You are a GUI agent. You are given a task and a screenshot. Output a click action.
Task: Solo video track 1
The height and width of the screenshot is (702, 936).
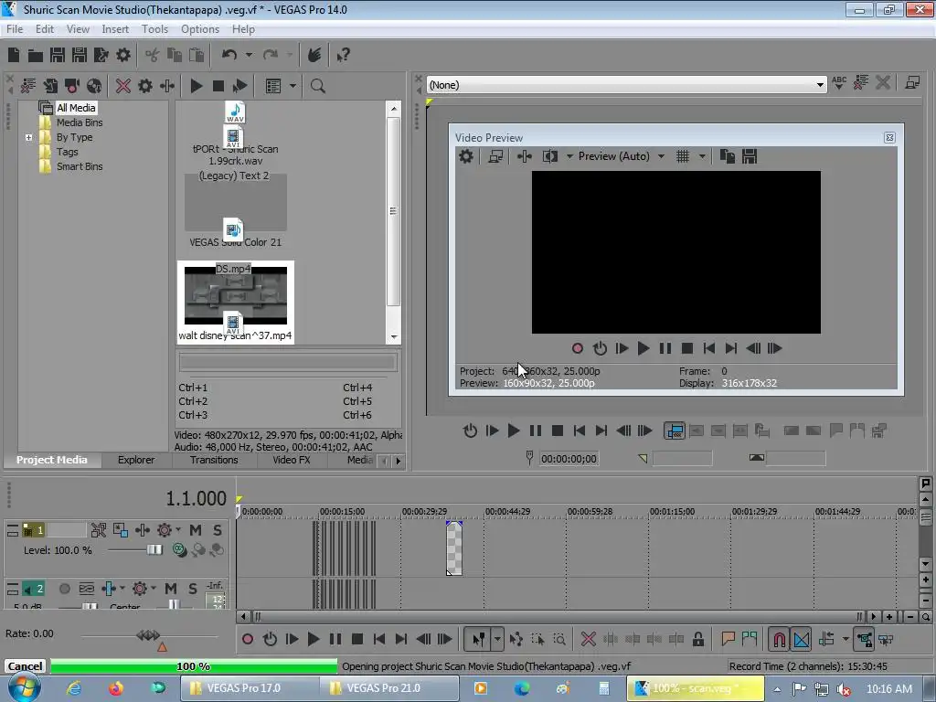(218, 530)
